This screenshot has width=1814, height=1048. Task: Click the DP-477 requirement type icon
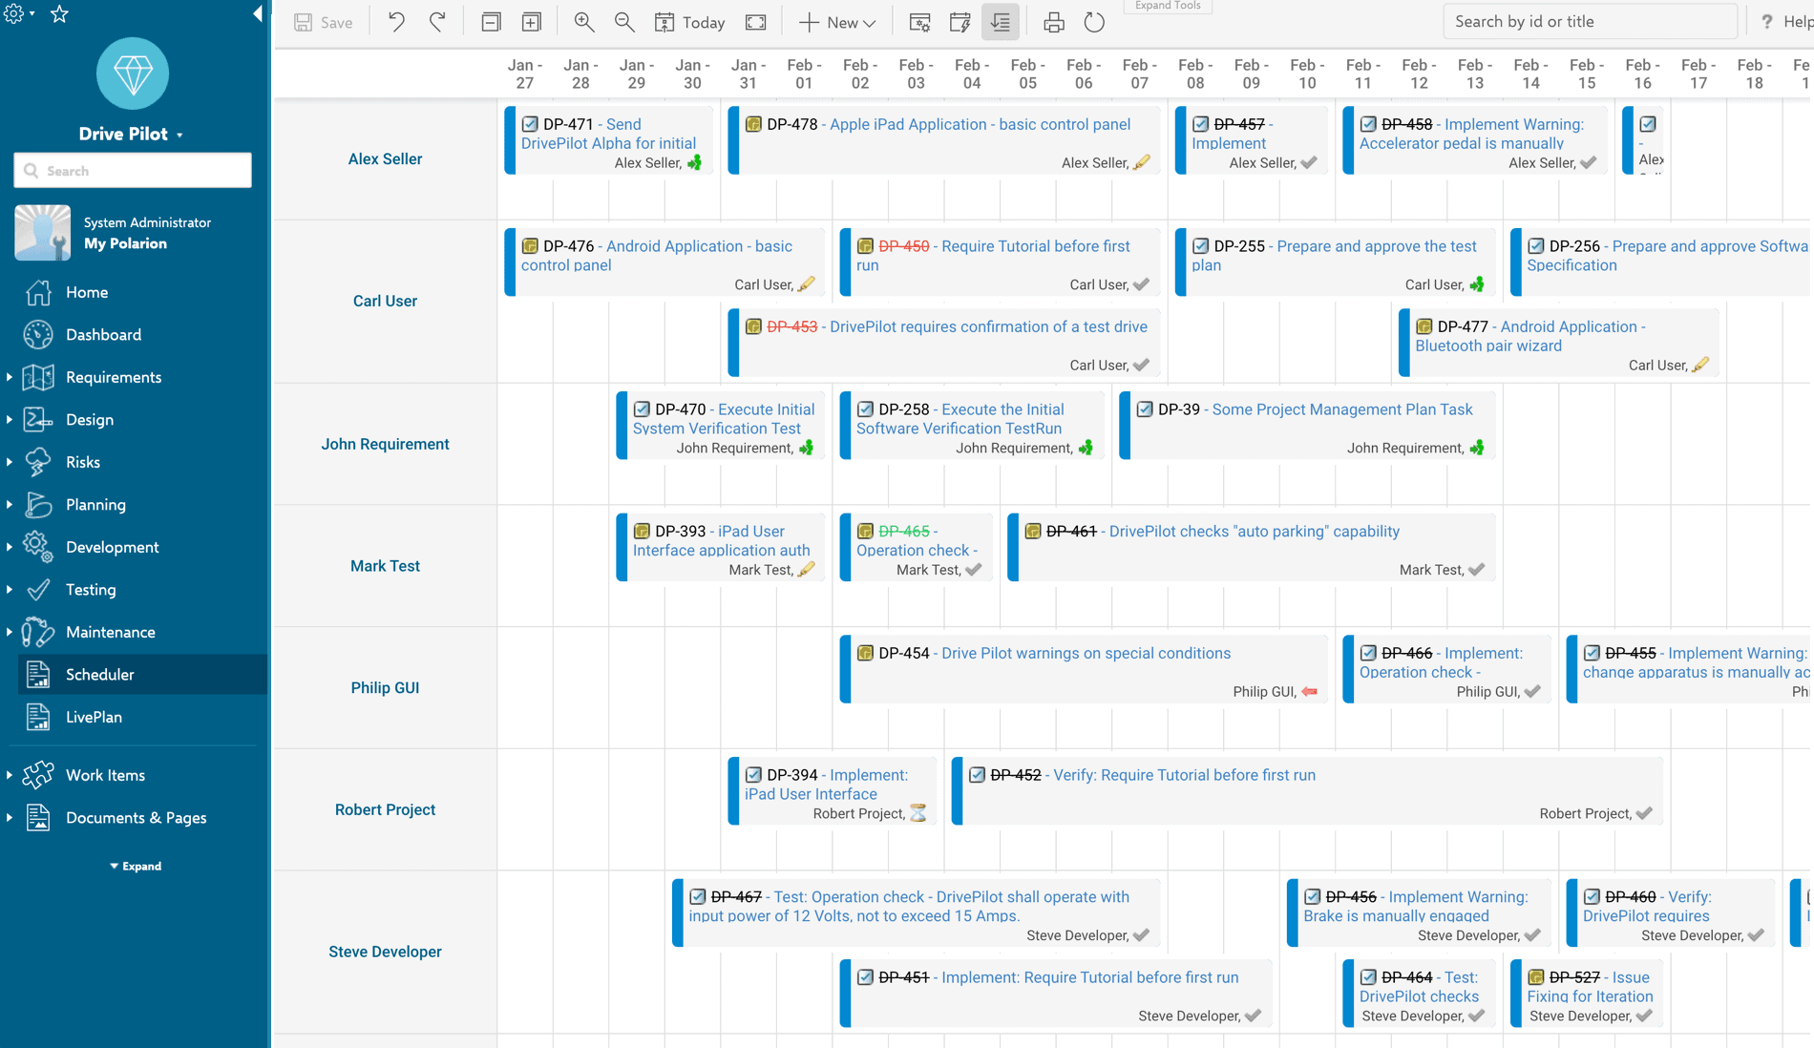1424,326
